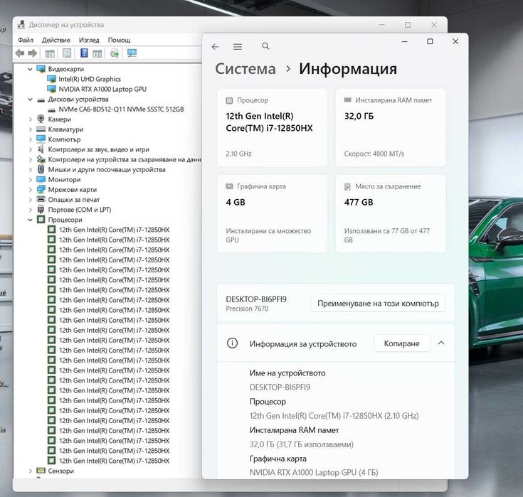
Task: Click the Копиране button
Action: pos(401,343)
